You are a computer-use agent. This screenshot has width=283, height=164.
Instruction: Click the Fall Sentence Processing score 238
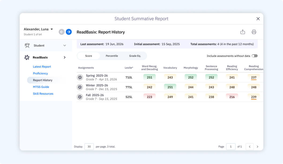tap(211, 97)
